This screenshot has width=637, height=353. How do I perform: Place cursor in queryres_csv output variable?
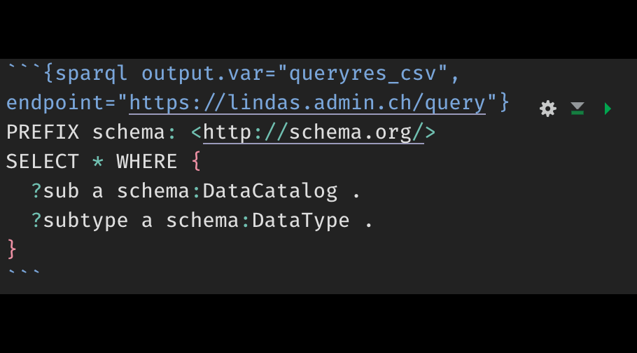(363, 74)
